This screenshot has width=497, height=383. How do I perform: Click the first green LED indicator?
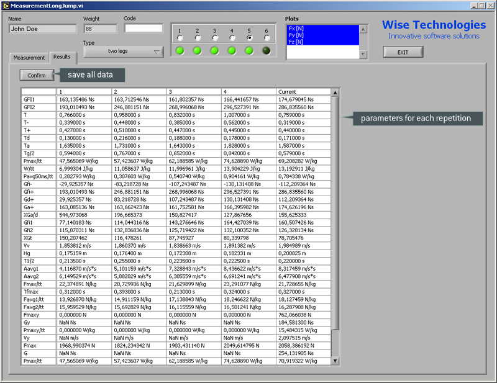coord(180,51)
